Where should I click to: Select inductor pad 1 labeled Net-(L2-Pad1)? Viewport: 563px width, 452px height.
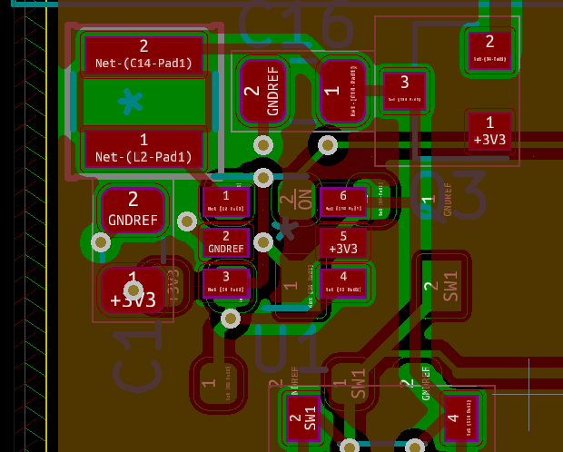click(x=143, y=148)
